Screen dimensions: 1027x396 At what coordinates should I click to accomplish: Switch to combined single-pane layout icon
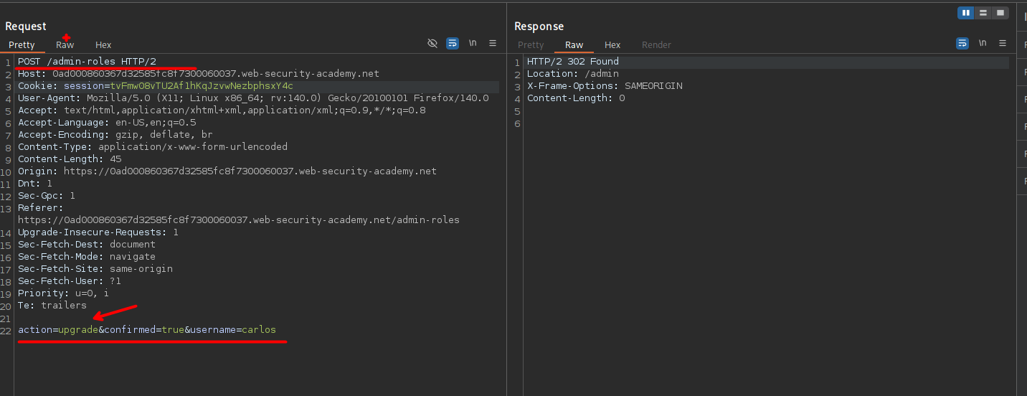(x=1000, y=13)
